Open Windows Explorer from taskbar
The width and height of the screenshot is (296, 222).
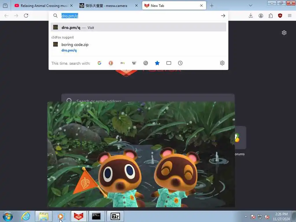point(44,216)
